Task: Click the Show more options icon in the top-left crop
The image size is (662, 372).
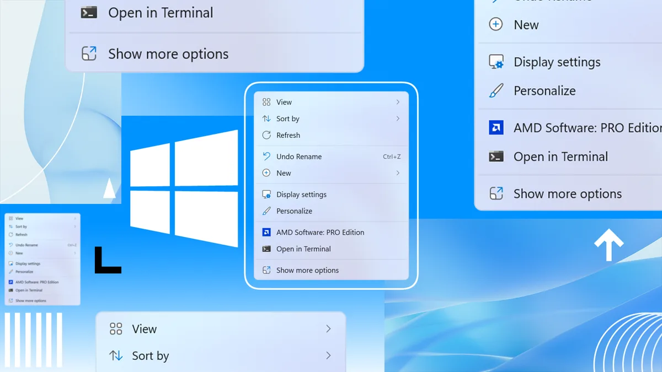Action: pos(89,53)
